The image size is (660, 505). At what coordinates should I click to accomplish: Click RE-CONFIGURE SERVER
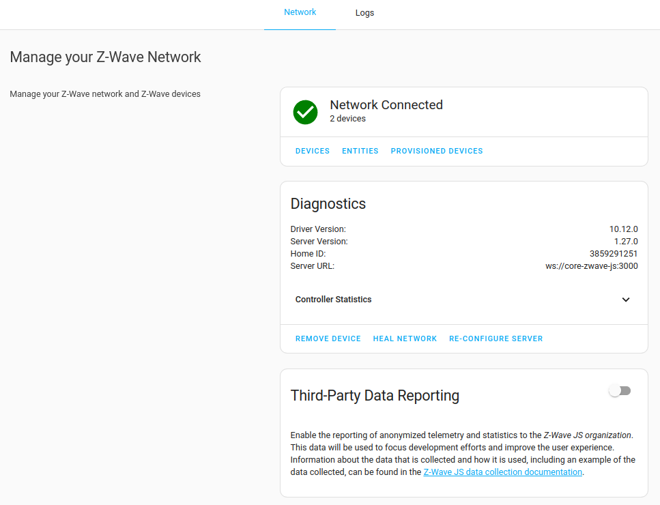496,338
